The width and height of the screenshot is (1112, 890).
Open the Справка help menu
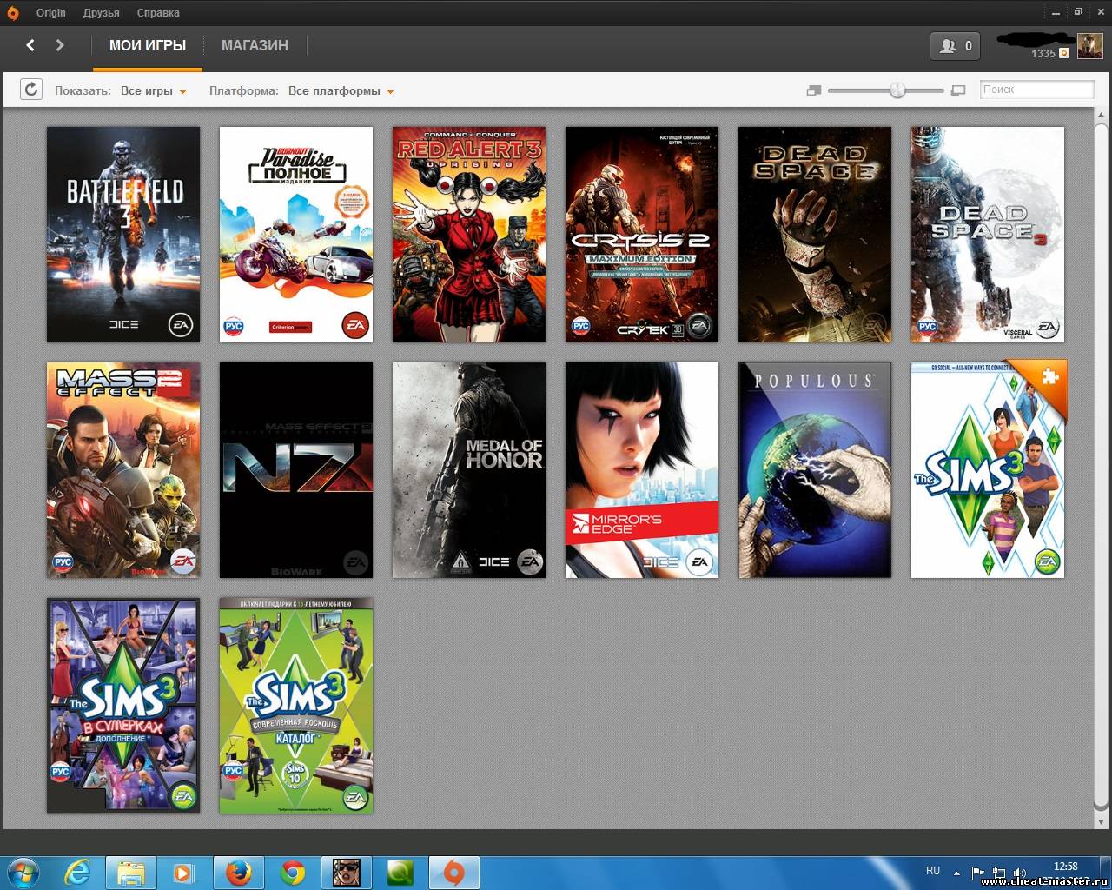click(158, 13)
